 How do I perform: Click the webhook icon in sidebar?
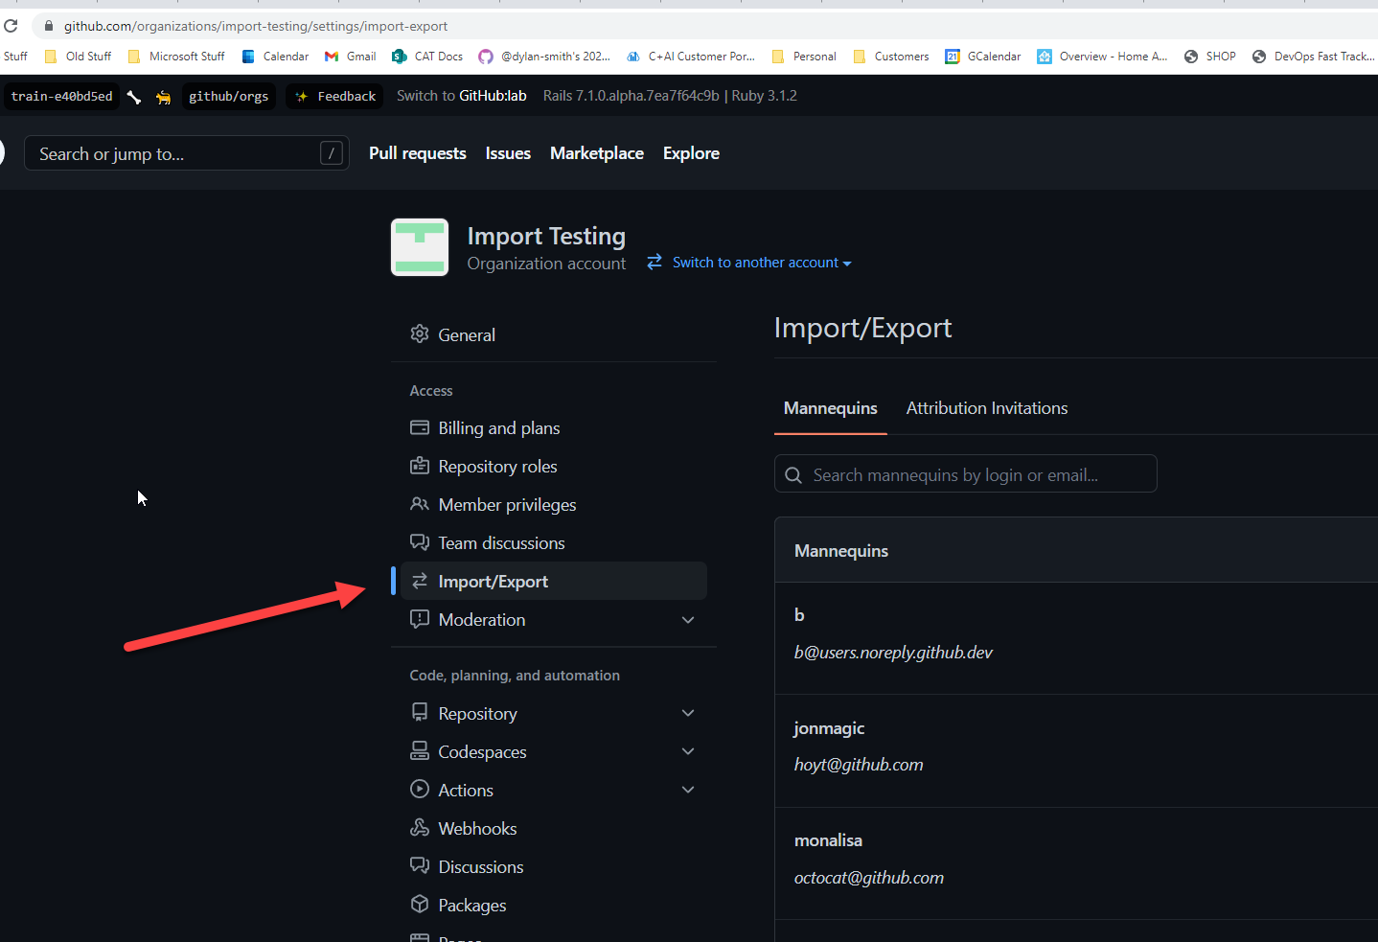[420, 827]
